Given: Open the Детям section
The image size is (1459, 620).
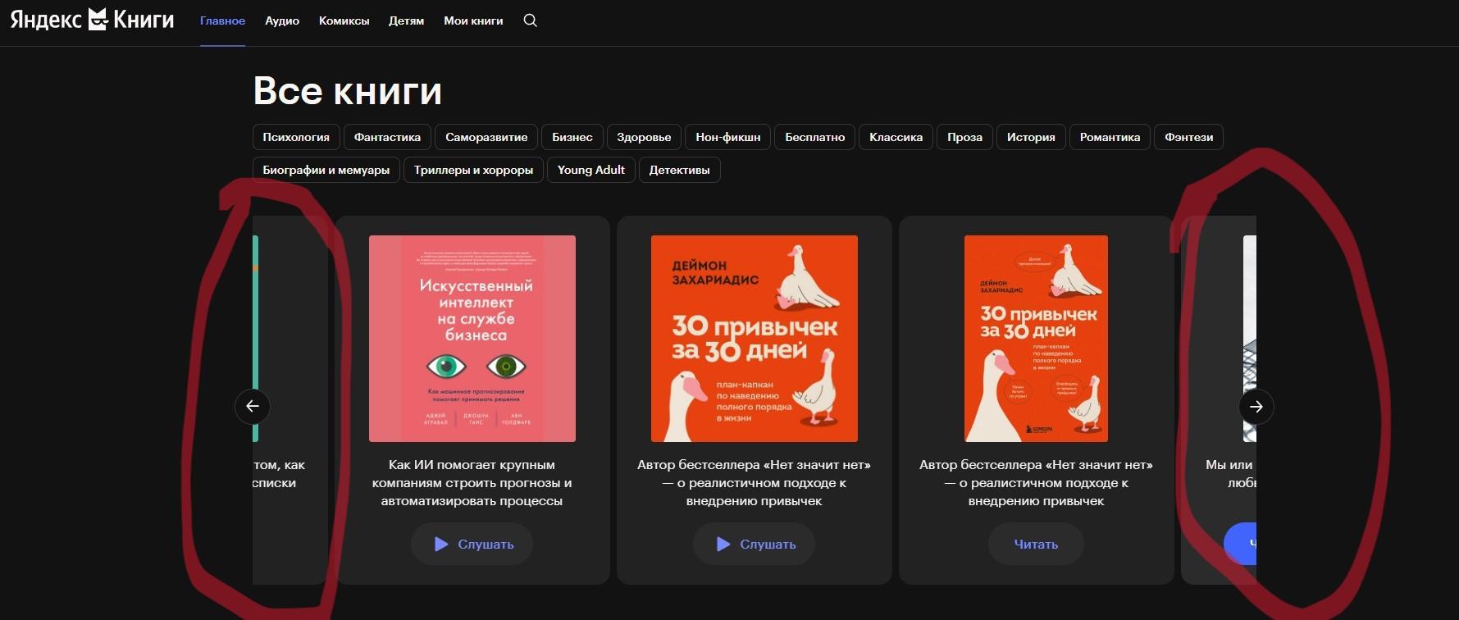Looking at the screenshot, I should pyautogui.click(x=407, y=21).
